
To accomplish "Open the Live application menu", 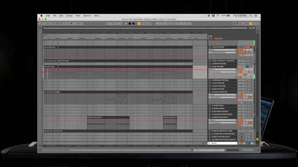I will (x=47, y=16).
